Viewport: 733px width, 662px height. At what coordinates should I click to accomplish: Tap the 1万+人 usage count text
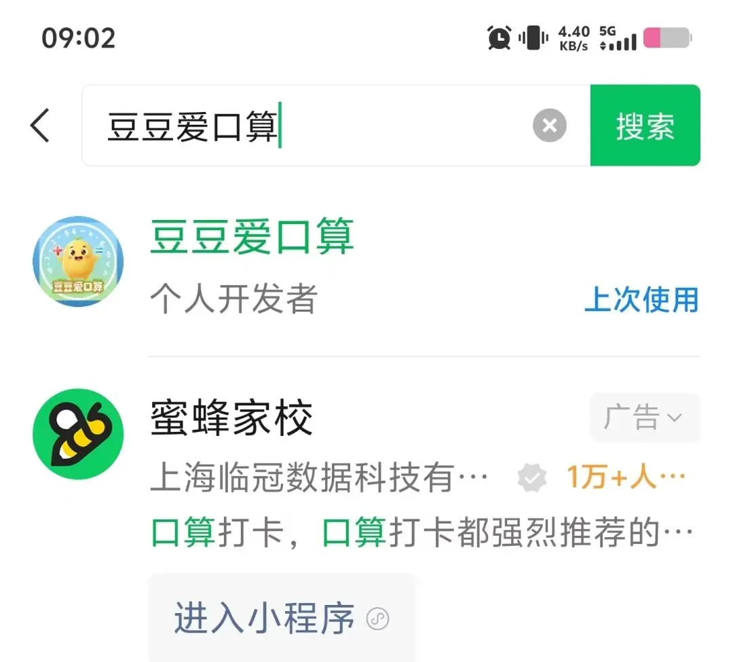tap(626, 477)
